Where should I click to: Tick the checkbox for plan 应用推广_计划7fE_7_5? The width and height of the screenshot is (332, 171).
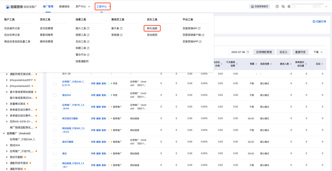(55, 107)
